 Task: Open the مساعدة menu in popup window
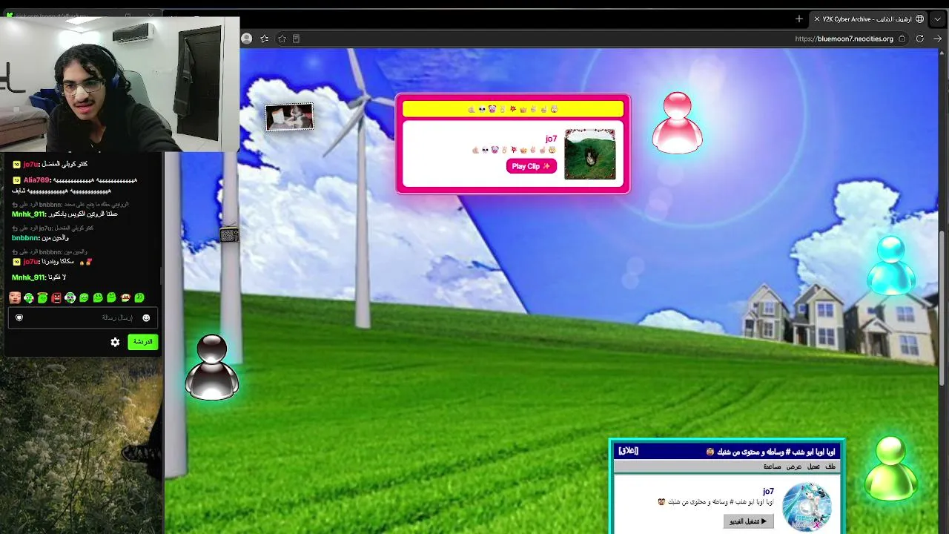773,467
